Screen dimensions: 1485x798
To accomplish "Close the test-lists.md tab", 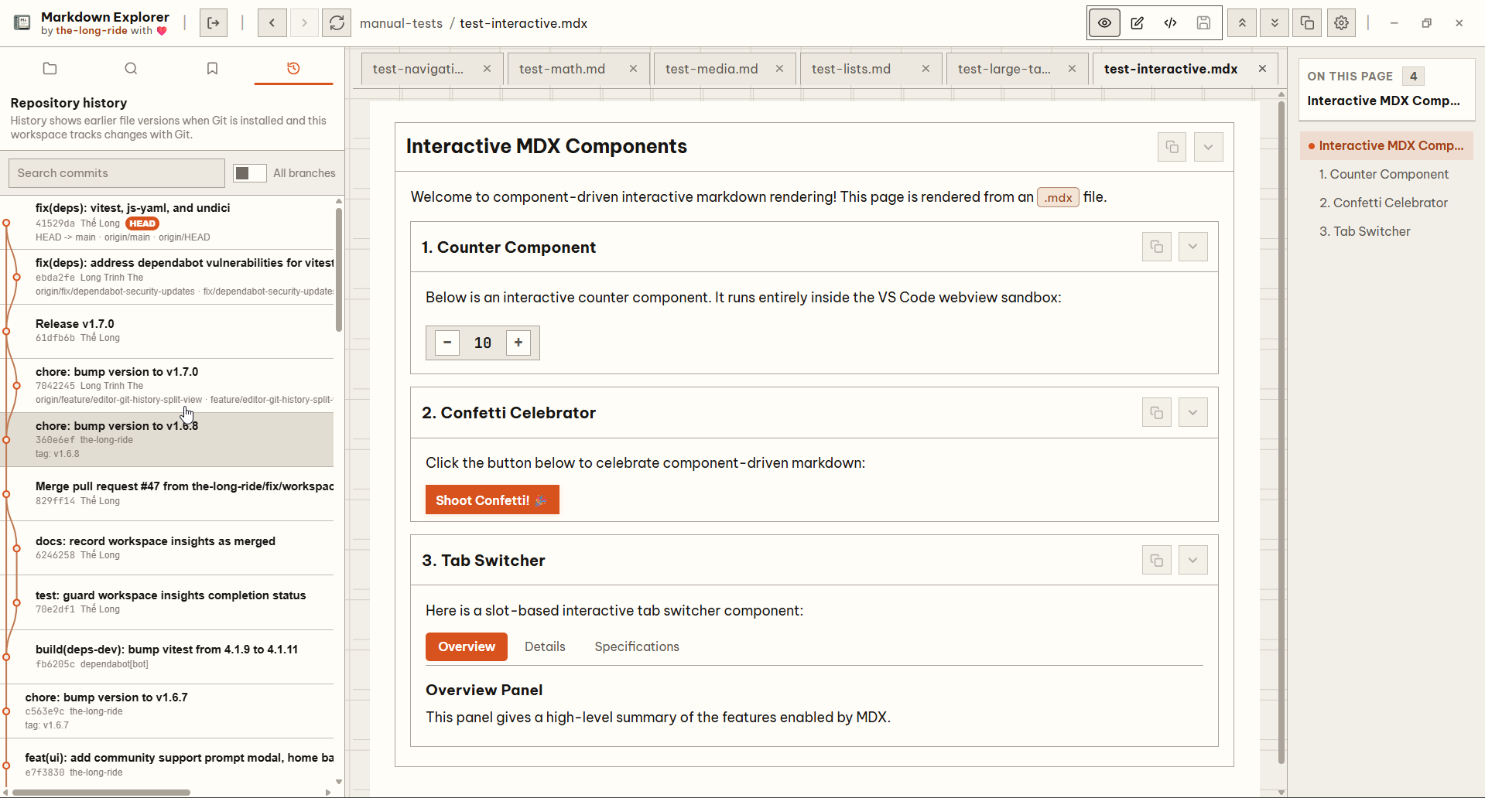I will pyautogui.click(x=926, y=69).
